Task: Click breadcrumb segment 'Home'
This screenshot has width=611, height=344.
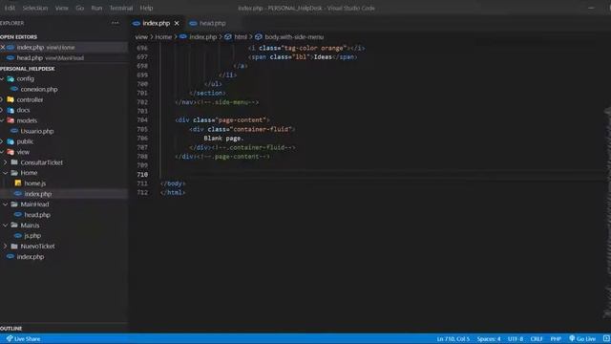Action: click(x=163, y=37)
